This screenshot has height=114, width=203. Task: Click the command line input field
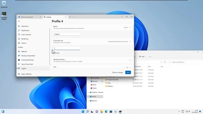(67, 48)
